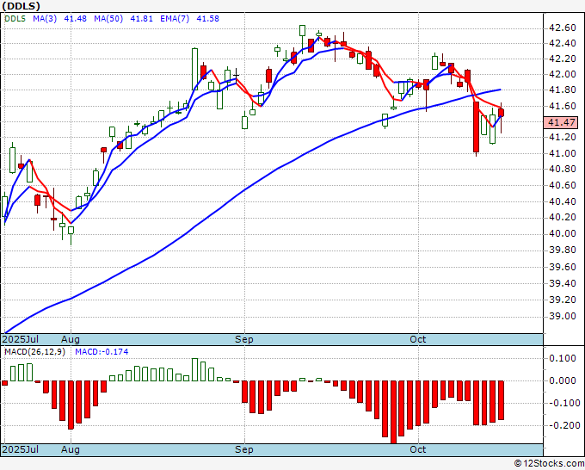Click the 41.00 price axis label
Image resolution: width=585 pixels, height=470 pixels.
tap(563, 153)
